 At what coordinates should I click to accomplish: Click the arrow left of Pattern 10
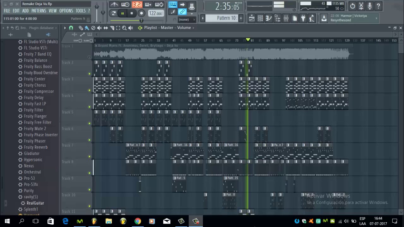[x=203, y=18]
